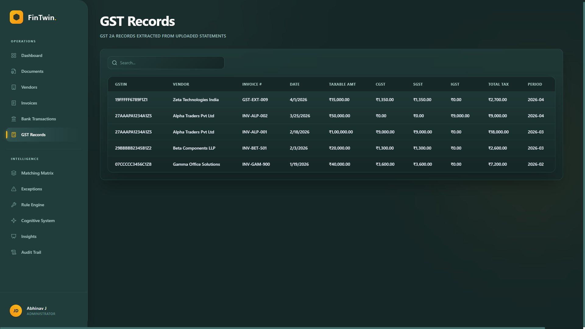
Task: Click the Vendors building icon
Action: (14, 87)
